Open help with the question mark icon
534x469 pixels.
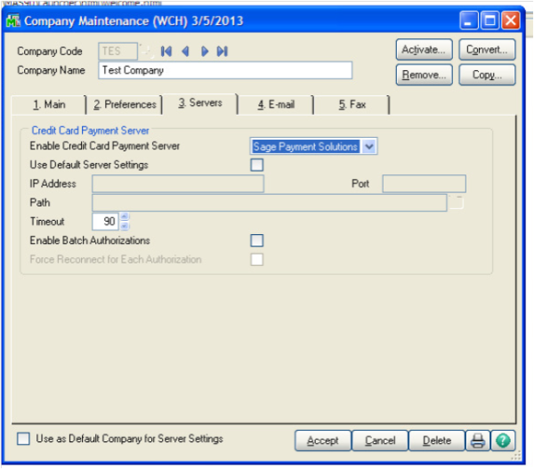[x=503, y=441]
